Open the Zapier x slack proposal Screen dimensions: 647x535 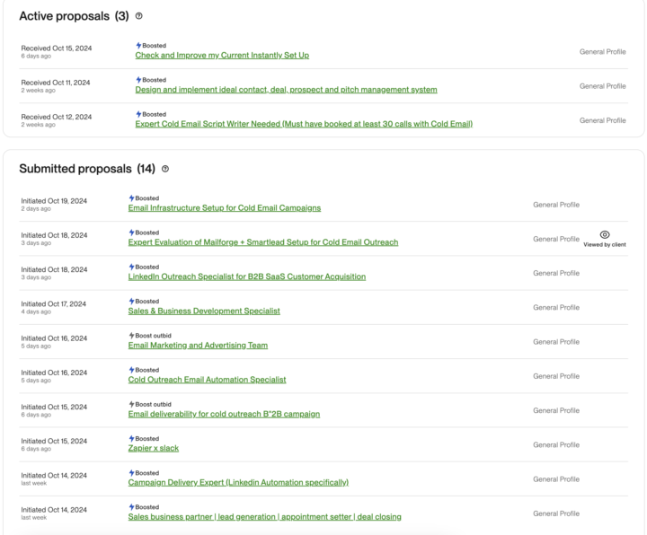[153, 449]
